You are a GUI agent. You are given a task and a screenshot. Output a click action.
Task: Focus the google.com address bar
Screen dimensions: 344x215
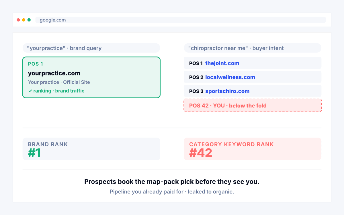coord(181,20)
